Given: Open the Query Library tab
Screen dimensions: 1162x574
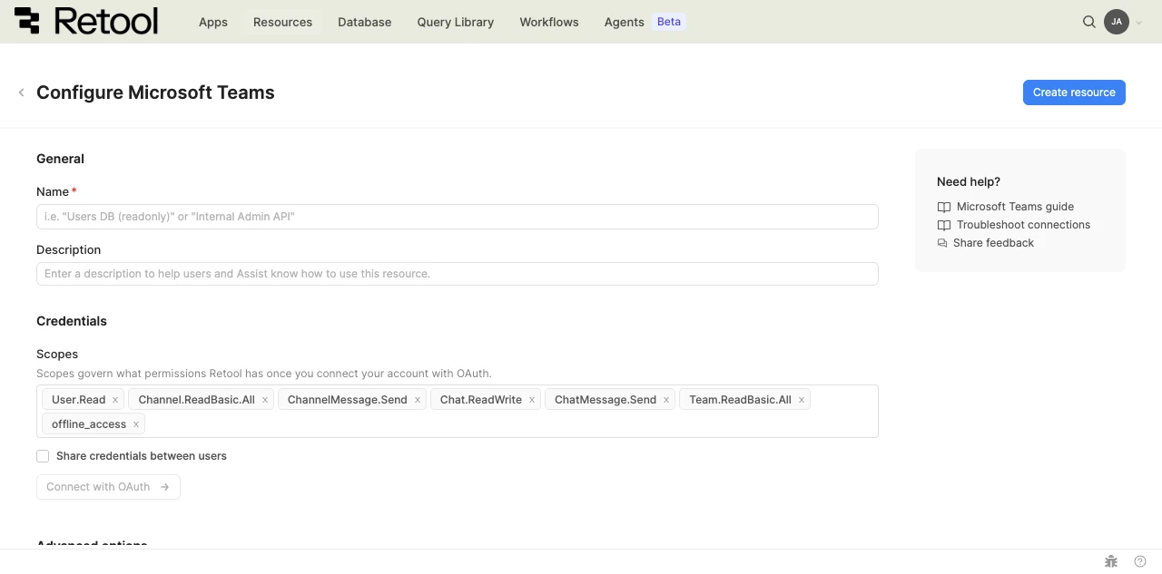Looking at the screenshot, I should tap(456, 22).
